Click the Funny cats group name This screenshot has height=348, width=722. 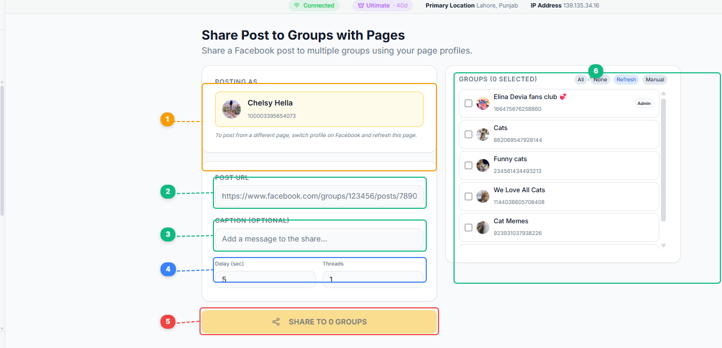(510, 159)
